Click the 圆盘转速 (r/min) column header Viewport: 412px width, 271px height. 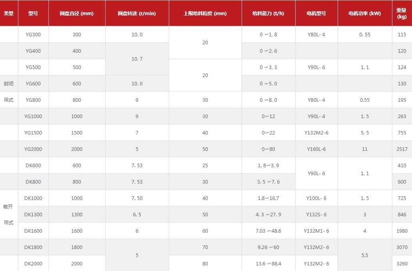(137, 13)
